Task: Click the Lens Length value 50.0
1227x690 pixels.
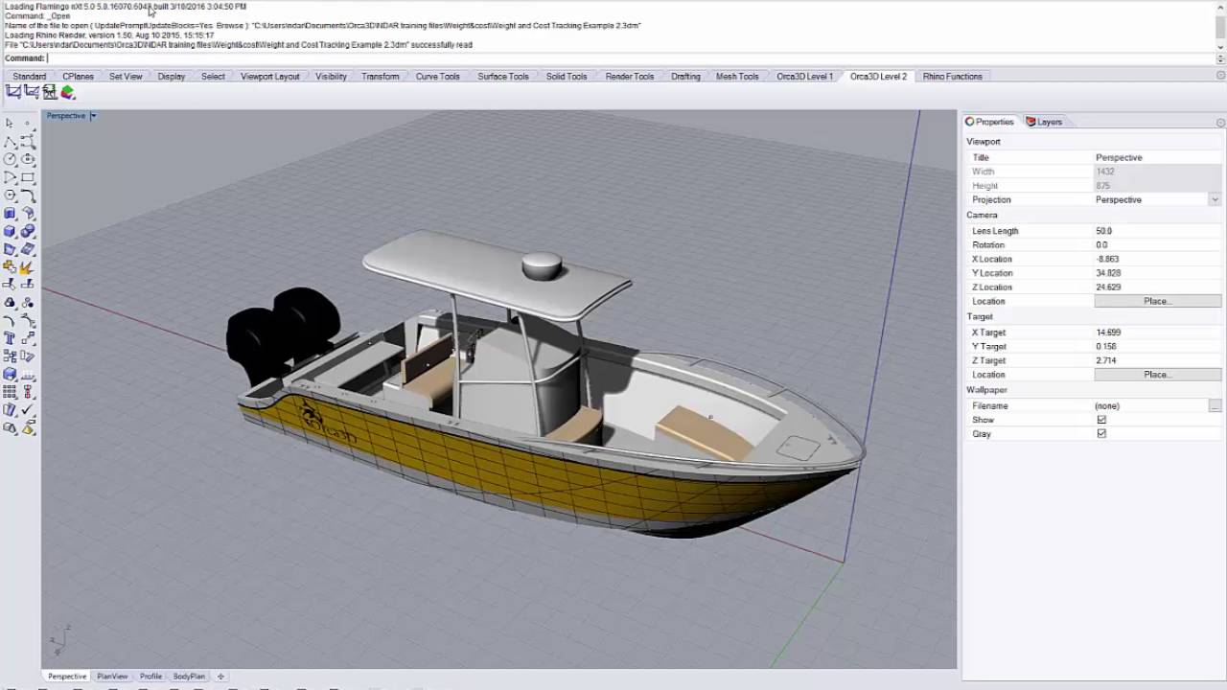Action: [1158, 231]
